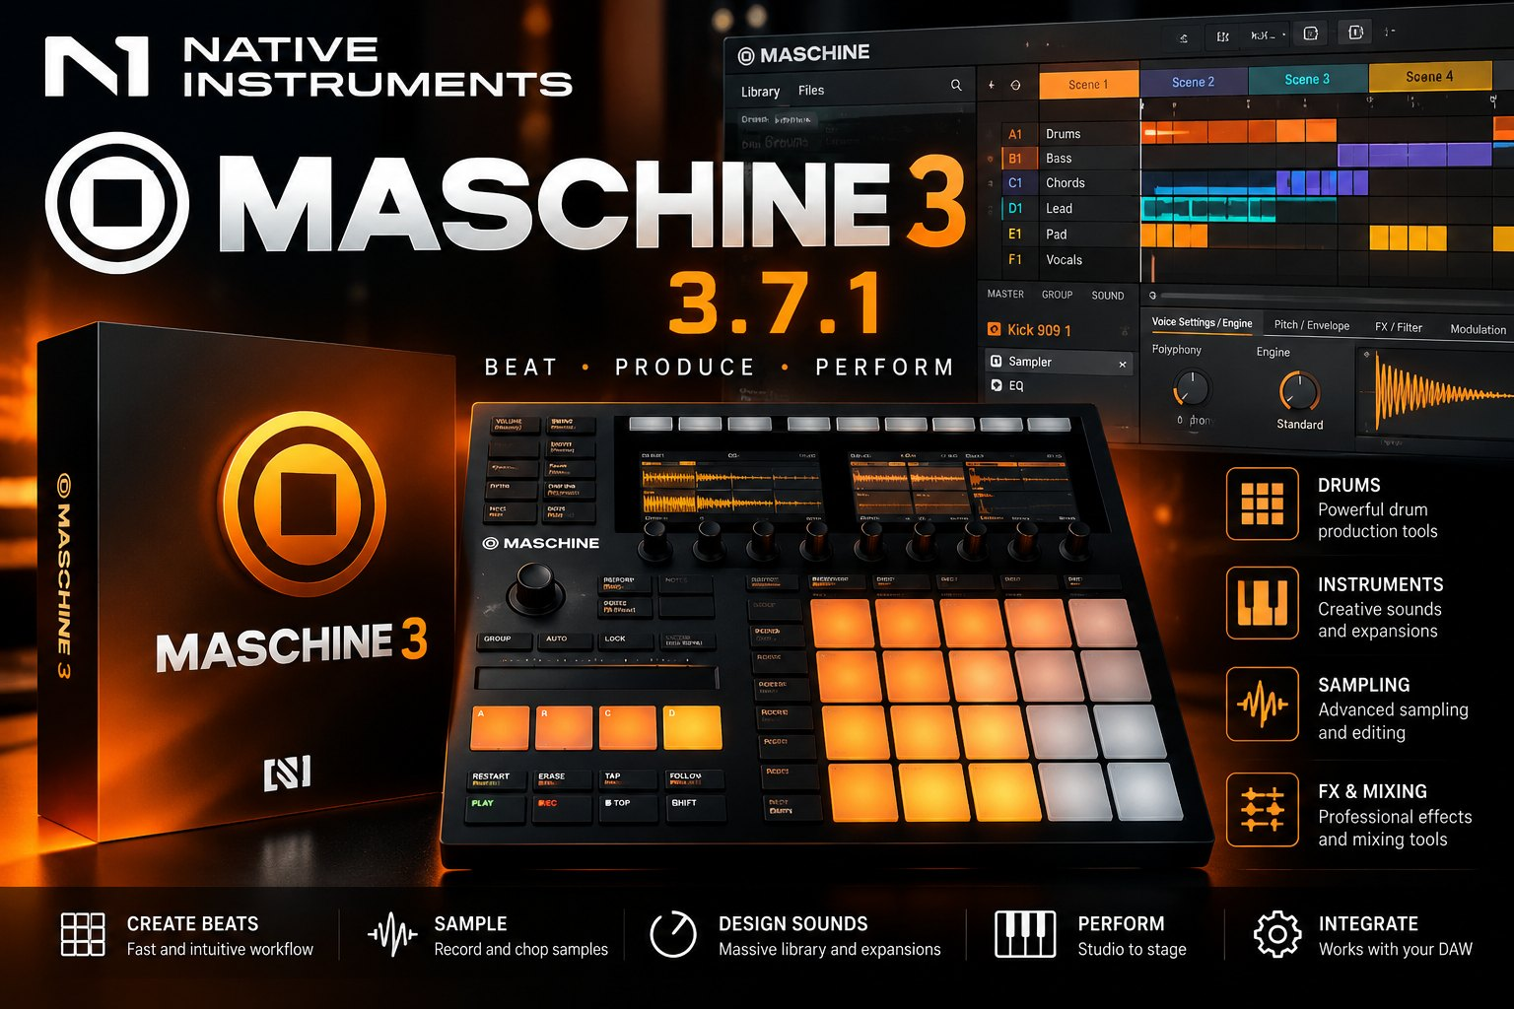Toggle the FOLLOW button on the controller
Screen dimensions: 1514x1009
click(x=695, y=779)
